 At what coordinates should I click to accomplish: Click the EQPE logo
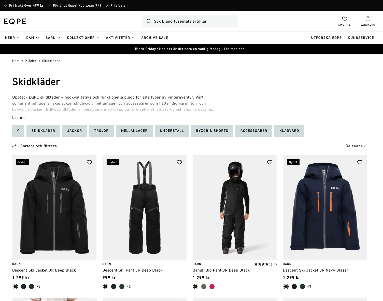coord(15,21)
